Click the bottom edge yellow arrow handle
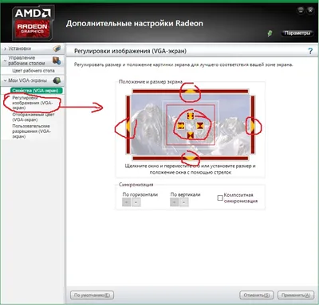Screen dimensions: 319x305 pyautogui.click(x=190, y=158)
